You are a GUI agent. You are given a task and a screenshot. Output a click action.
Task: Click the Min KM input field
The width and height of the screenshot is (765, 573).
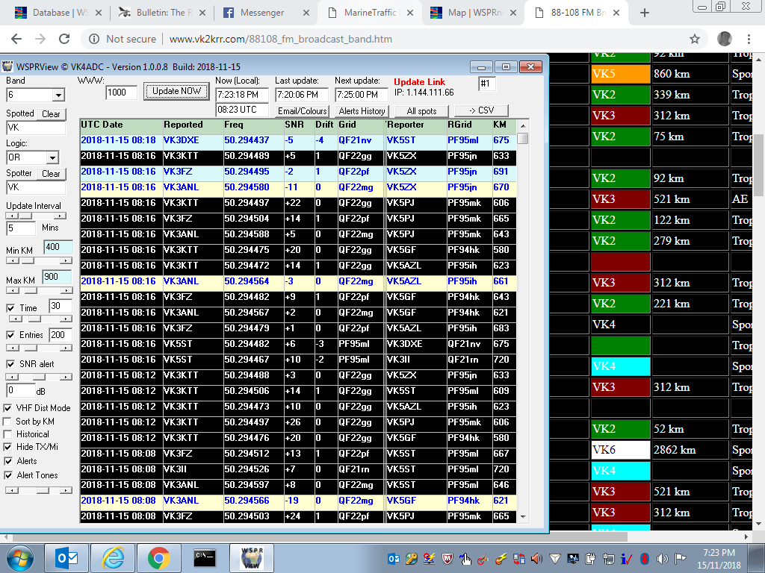coord(58,248)
